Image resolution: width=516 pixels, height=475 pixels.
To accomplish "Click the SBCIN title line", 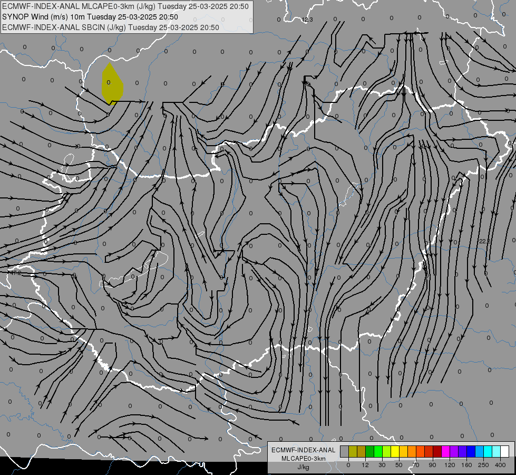I will coord(111,27).
